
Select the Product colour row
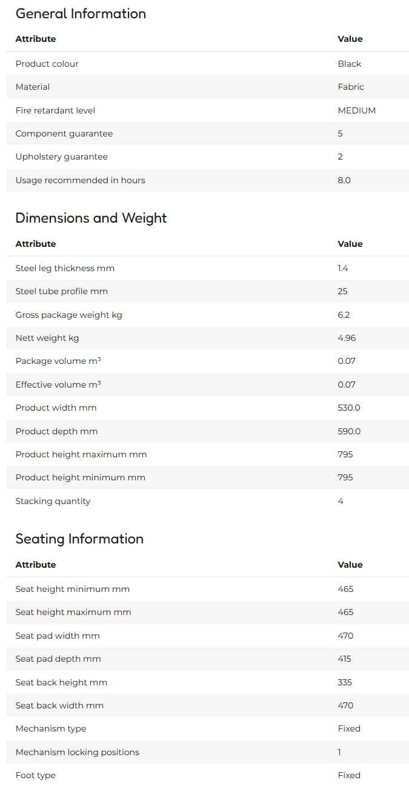[207, 64]
